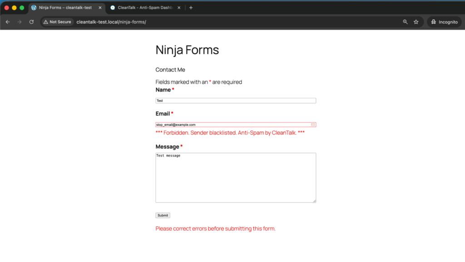465x262 pixels.
Task: Bookmark this page with the star icon
Action: pyautogui.click(x=416, y=22)
